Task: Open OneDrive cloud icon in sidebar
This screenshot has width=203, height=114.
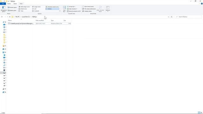Action: click(3, 49)
